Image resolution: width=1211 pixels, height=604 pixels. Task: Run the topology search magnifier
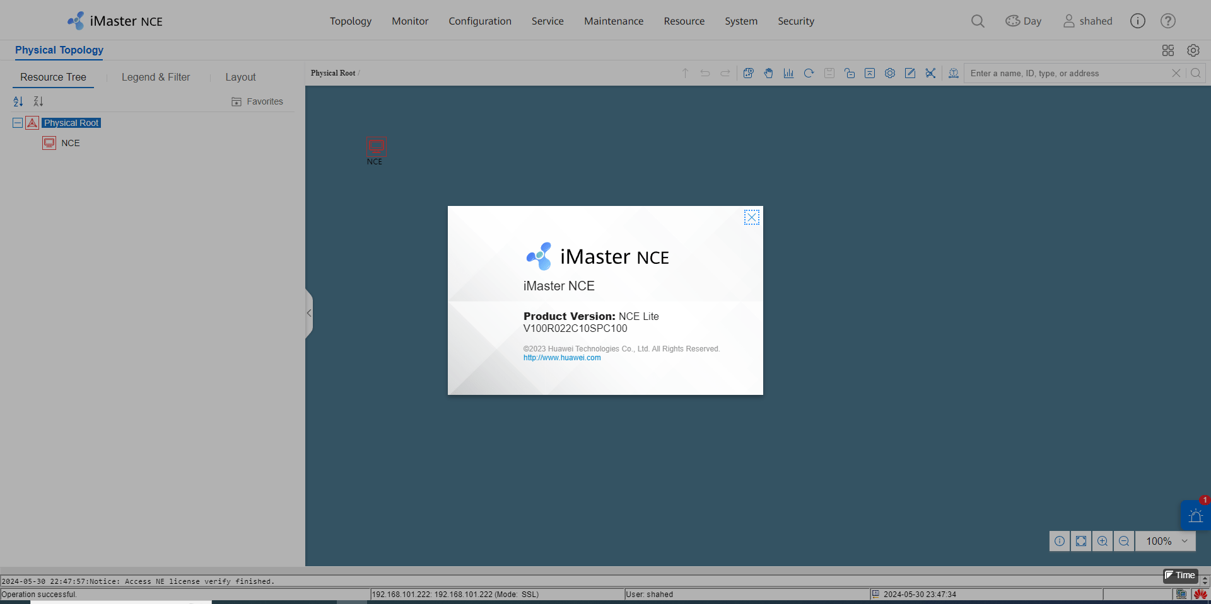click(1196, 73)
